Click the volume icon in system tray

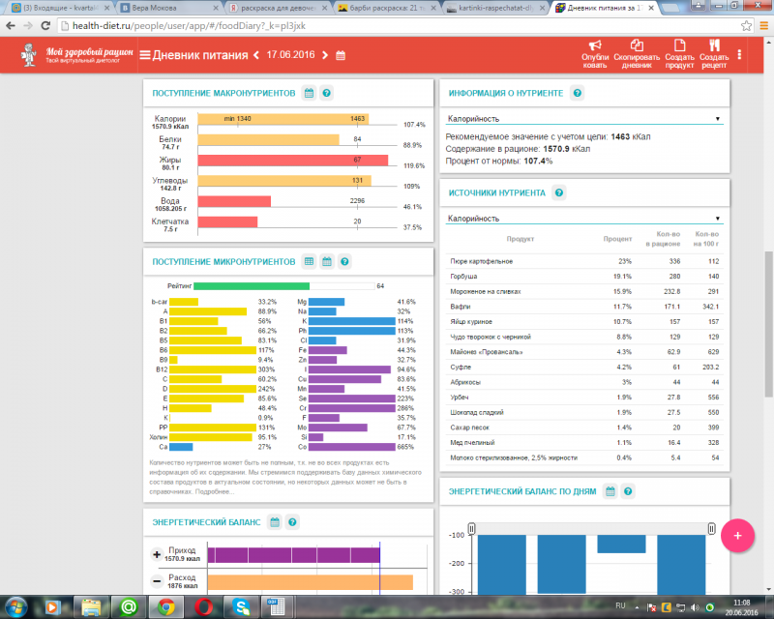pos(695,607)
